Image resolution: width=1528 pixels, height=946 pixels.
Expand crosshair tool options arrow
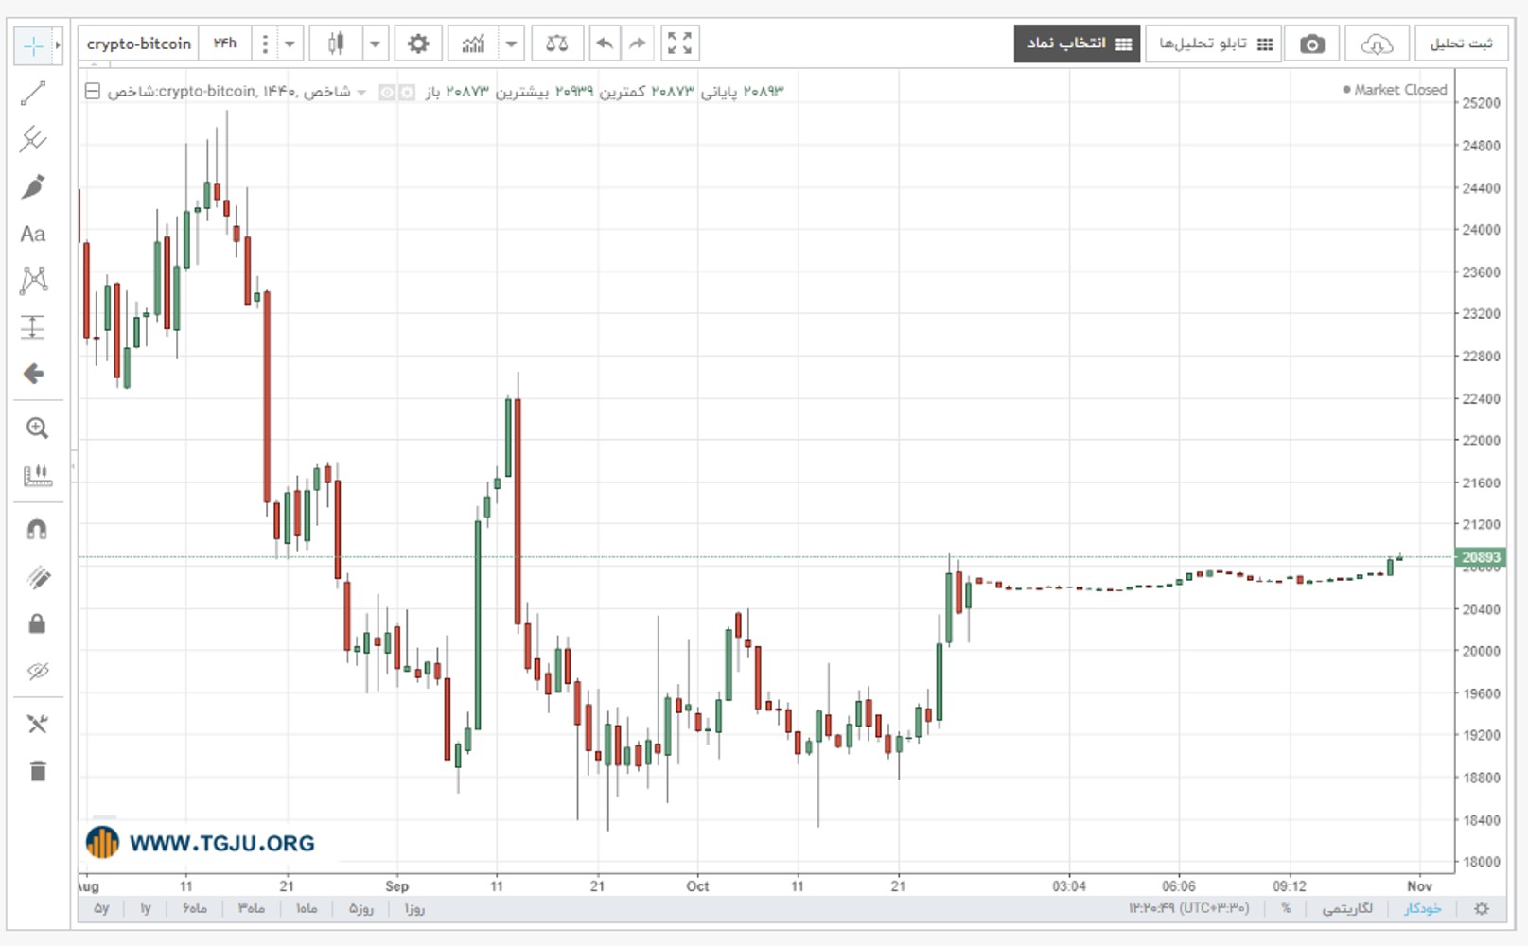pyautogui.click(x=58, y=45)
